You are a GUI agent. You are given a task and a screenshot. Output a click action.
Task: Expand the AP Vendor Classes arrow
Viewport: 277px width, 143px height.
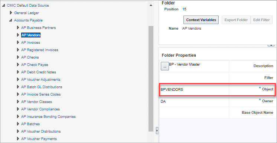[x=18, y=102]
